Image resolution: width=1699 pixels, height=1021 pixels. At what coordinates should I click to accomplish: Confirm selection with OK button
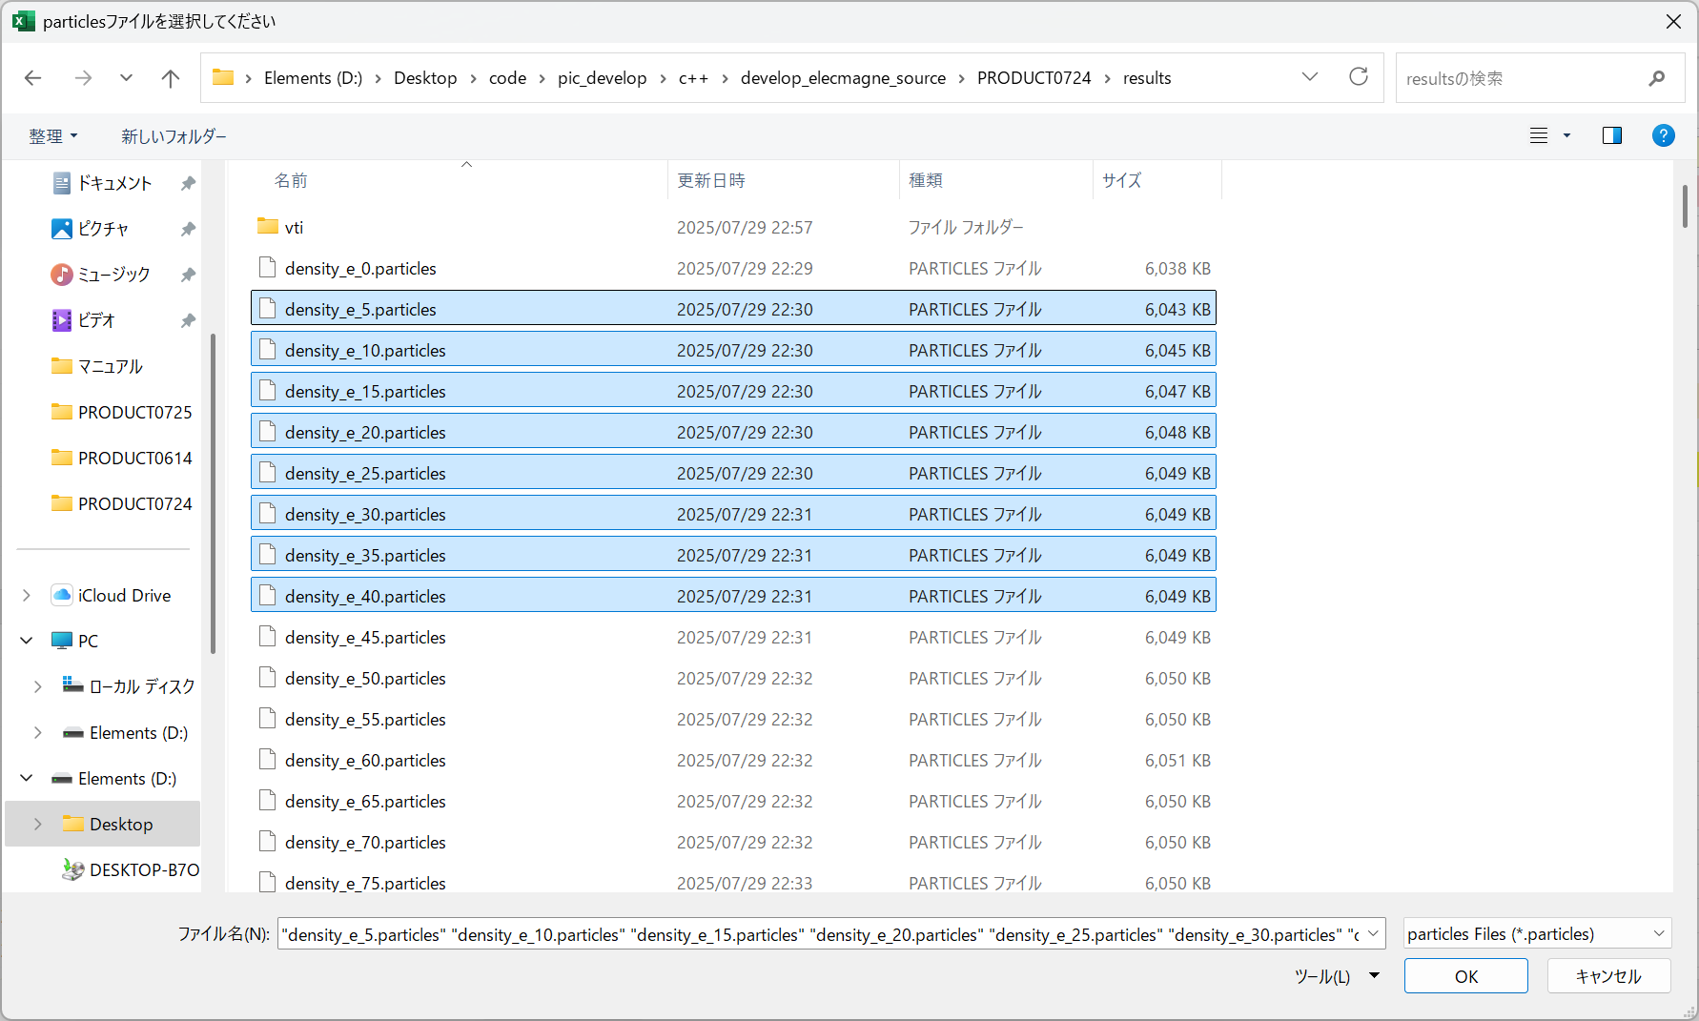1466,976
